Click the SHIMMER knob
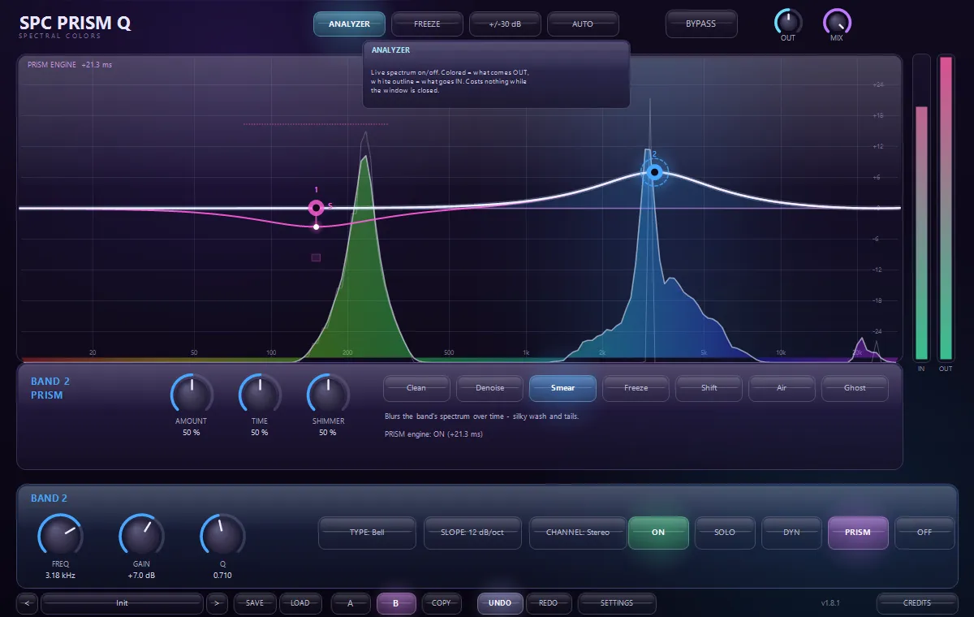974x617 pixels. [x=328, y=395]
